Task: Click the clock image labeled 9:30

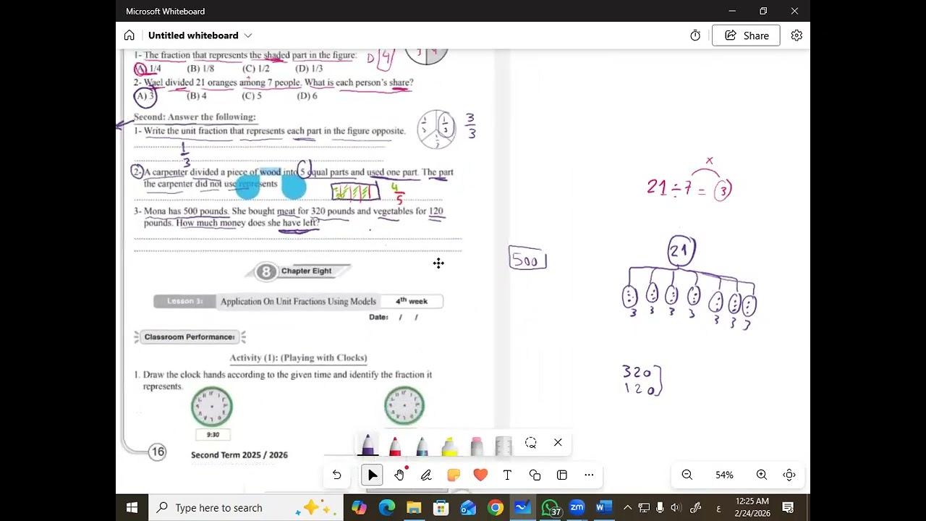Action: coord(212,406)
